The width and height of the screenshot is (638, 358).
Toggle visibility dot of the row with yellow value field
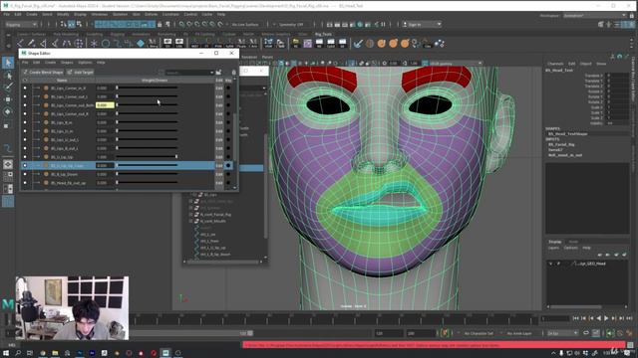point(25,105)
